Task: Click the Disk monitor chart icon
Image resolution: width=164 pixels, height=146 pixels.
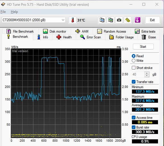Action: tap(45, 31)
